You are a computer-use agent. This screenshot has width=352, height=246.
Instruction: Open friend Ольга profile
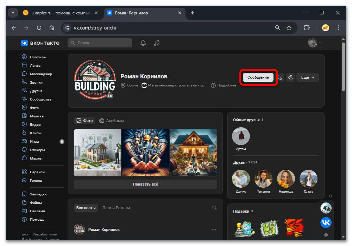click(308, 182)
